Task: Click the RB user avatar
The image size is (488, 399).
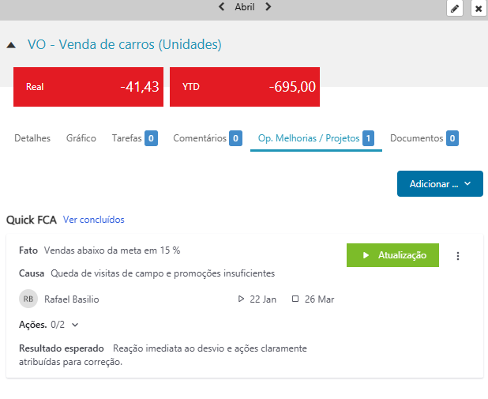Action: point(28,299)
